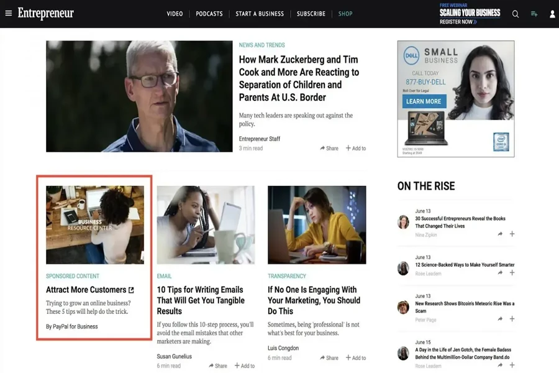Select Start A Business in navigation

260,14
